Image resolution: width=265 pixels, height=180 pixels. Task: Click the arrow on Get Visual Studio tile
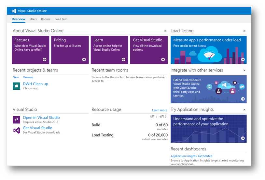(163, 59)
